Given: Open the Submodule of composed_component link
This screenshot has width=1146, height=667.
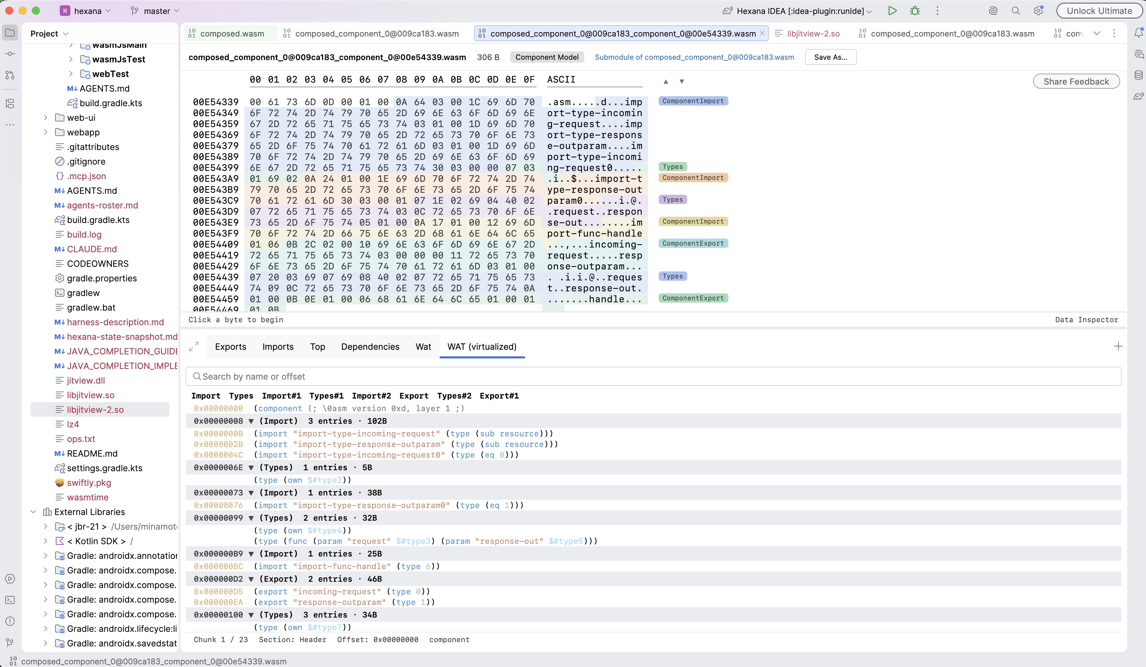Looking at the screenshot, I should pyautogui.click(x=695, y=57).
